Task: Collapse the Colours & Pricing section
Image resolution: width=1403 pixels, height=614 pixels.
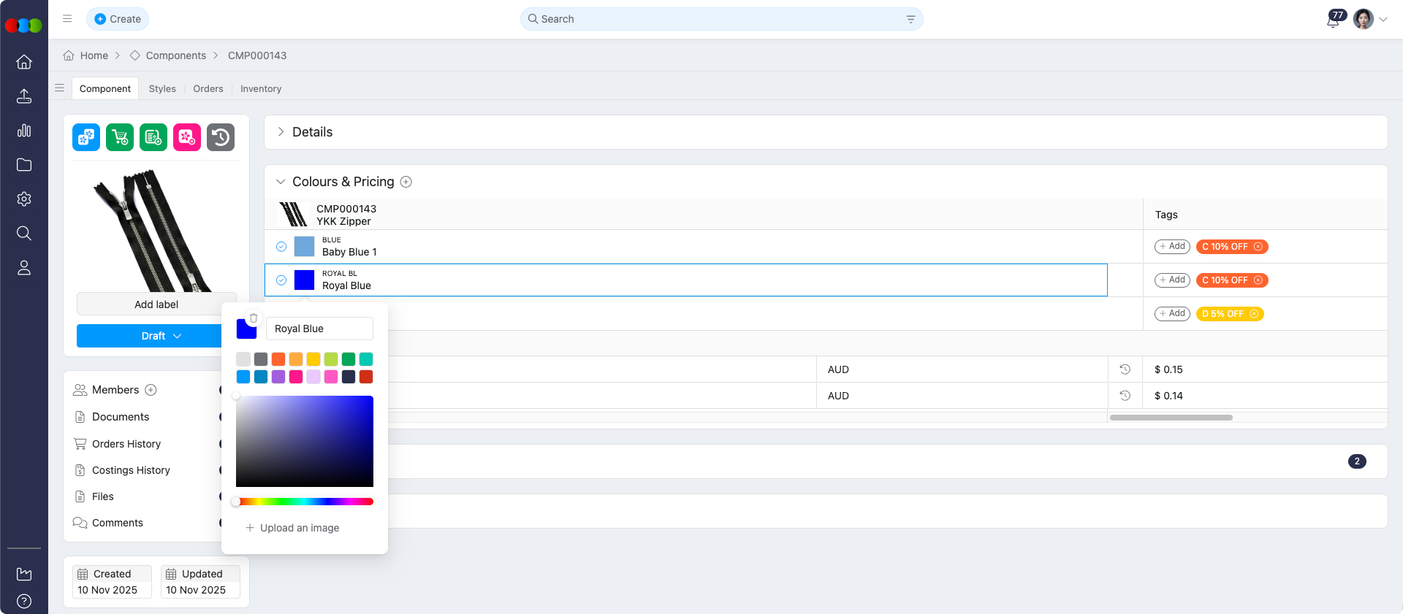Action: coord(281,182)
